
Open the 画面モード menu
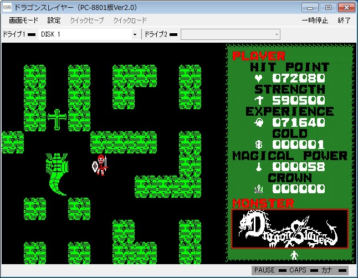coord(23,20)
